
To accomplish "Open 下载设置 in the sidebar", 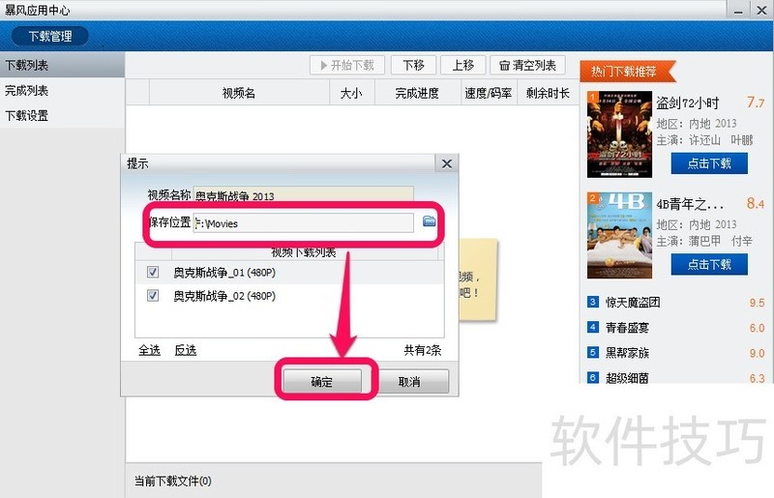I will [x=27, y=116].
